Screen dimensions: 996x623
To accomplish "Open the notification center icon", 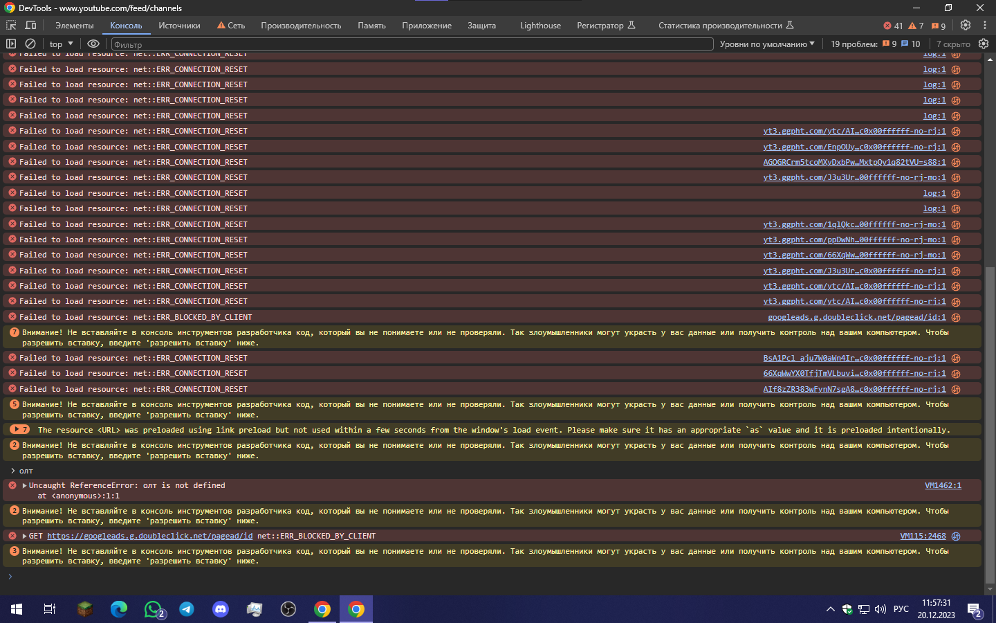I will [975, 610].
